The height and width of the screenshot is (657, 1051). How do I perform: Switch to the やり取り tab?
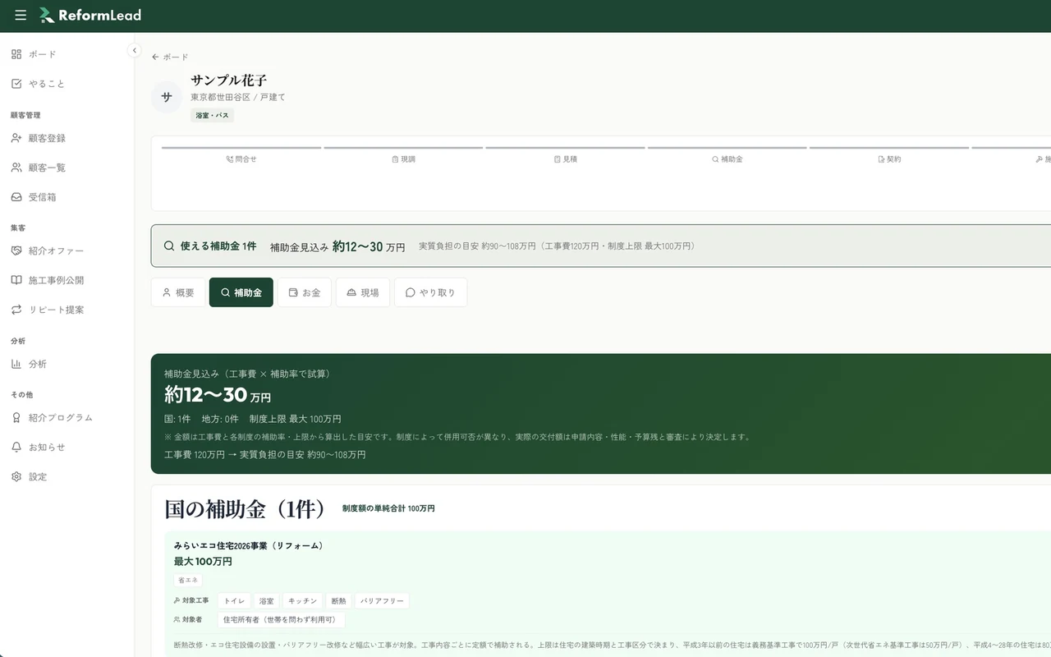tap(430, 292)
